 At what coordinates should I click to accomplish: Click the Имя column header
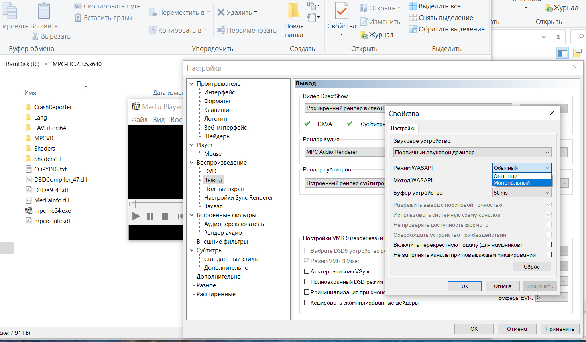click(30, 93)
